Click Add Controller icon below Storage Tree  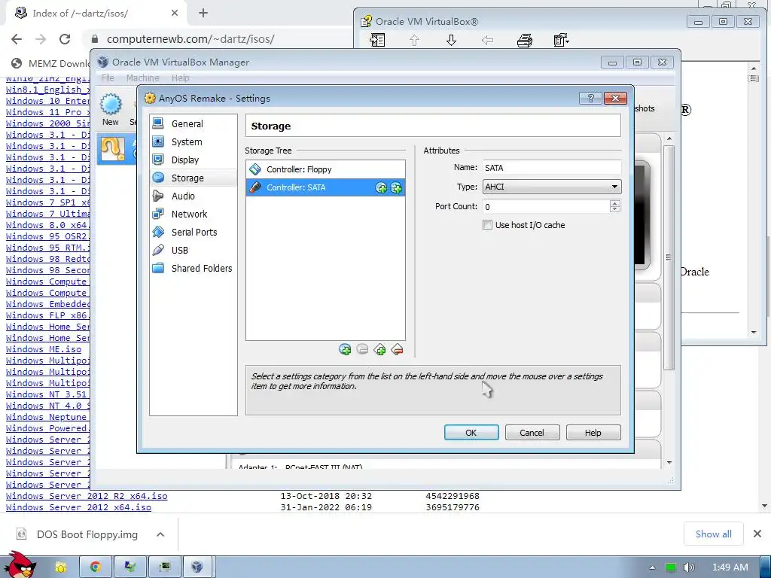(379, 349)
